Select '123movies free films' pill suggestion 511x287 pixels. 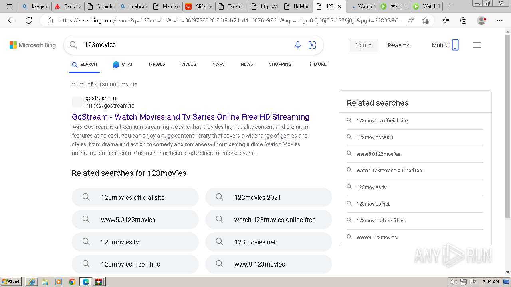[135, 264]
